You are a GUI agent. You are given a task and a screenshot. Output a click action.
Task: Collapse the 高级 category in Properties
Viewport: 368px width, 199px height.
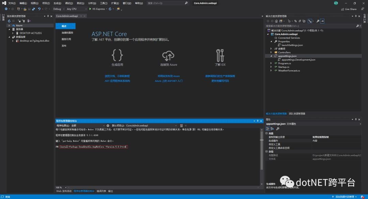pyautogui.click(x=266, y=133)
